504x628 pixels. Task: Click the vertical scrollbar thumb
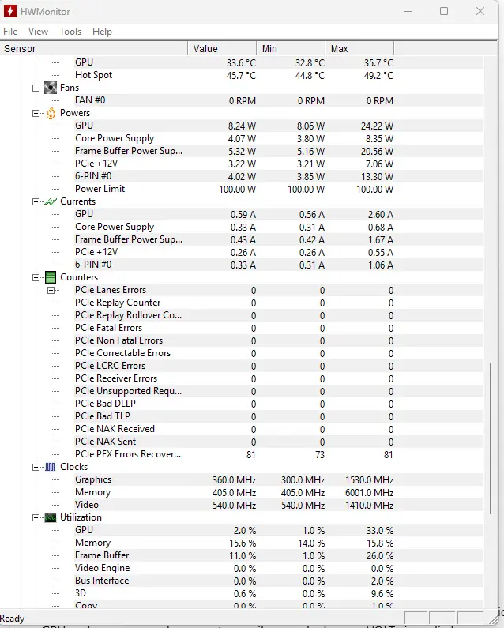[491, 438]
